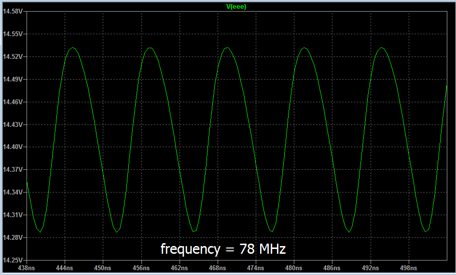Click the 14.34V vertical axis label
The image size is (456, 275).
(13, 192)
